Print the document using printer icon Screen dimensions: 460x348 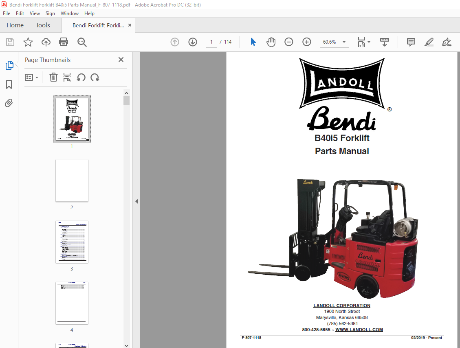click(64, 42)
